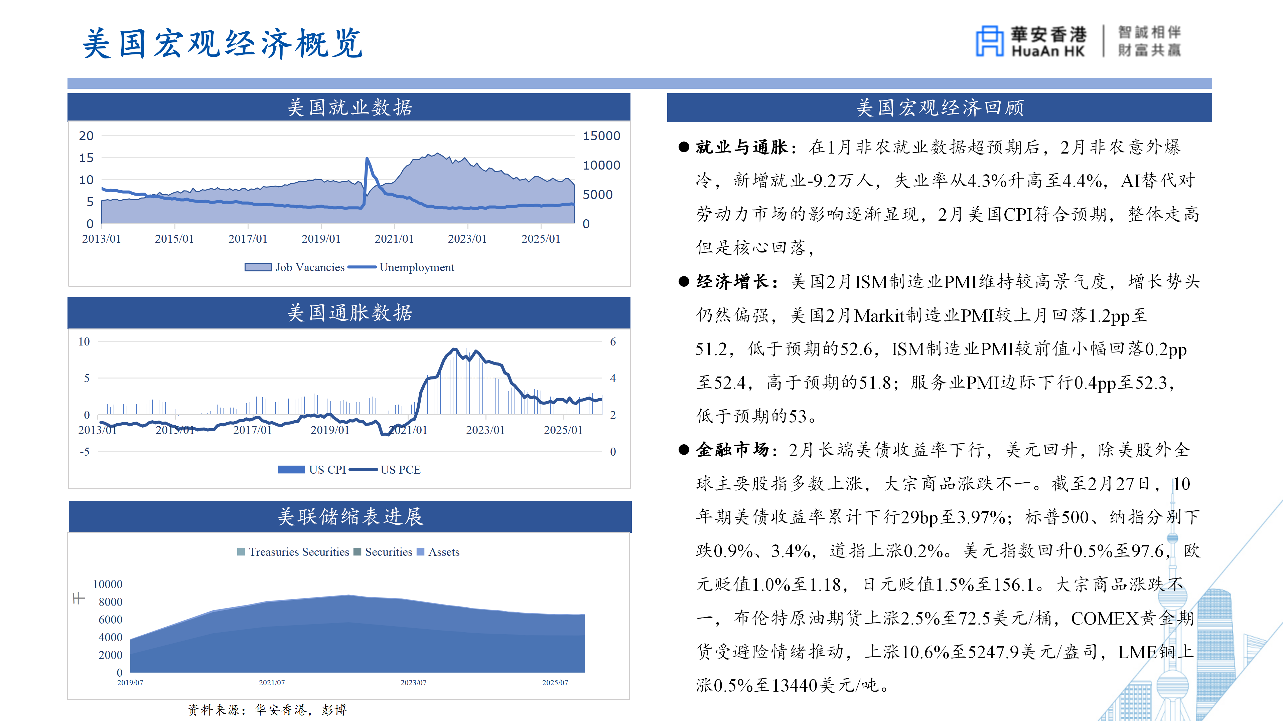Image resolution: width=1283 pixels, height=721 pixels.
Task: Click the US PCE legend line marker
Action: [364, 470]
